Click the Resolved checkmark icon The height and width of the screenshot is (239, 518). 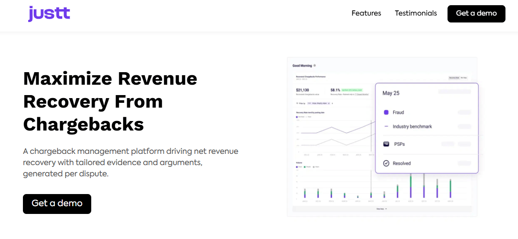click(386, 163)
